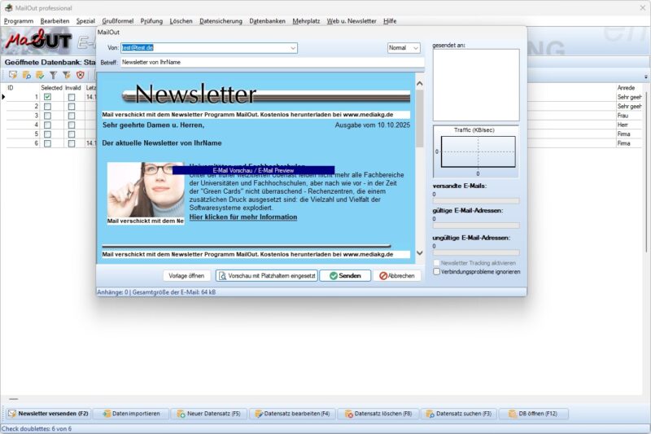
Task: Click the ungültige E-Mail-Adressen progress bar
Action: [x=476, y=252]
